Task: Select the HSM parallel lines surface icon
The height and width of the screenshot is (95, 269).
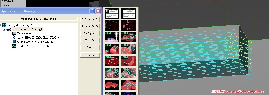Action: [x=129, y=49]
